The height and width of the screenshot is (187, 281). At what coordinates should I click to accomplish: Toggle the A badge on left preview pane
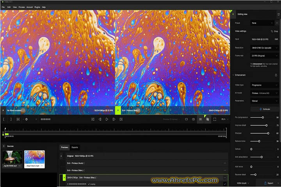[x=3, y=110]
